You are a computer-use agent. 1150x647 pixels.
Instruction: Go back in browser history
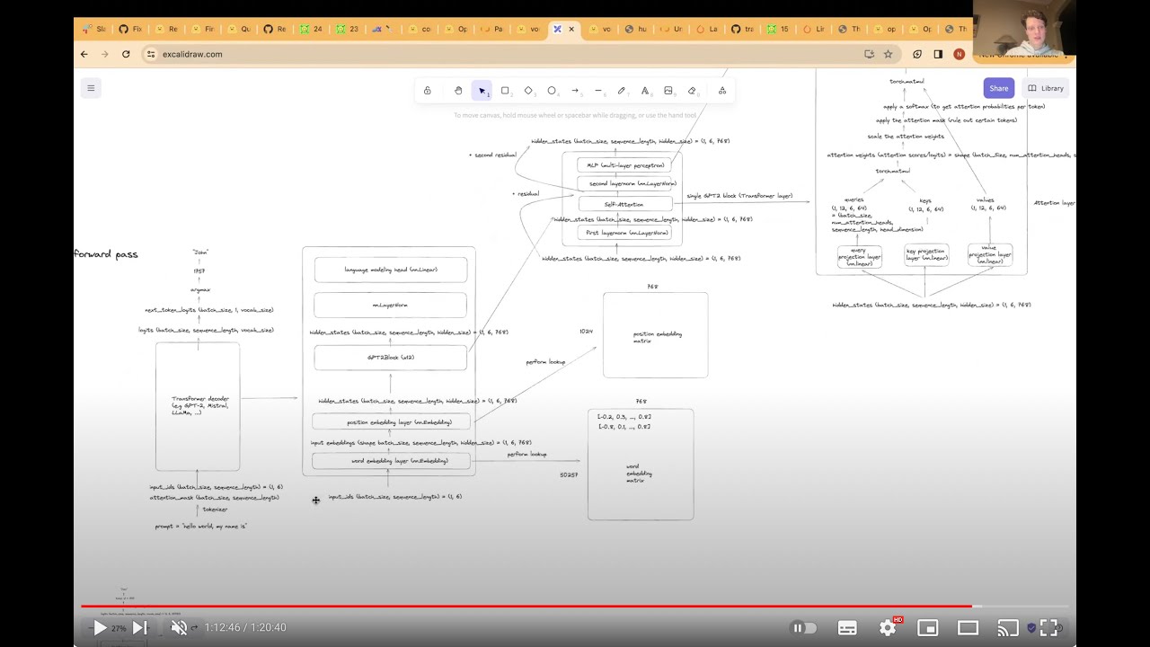[84, 54]
